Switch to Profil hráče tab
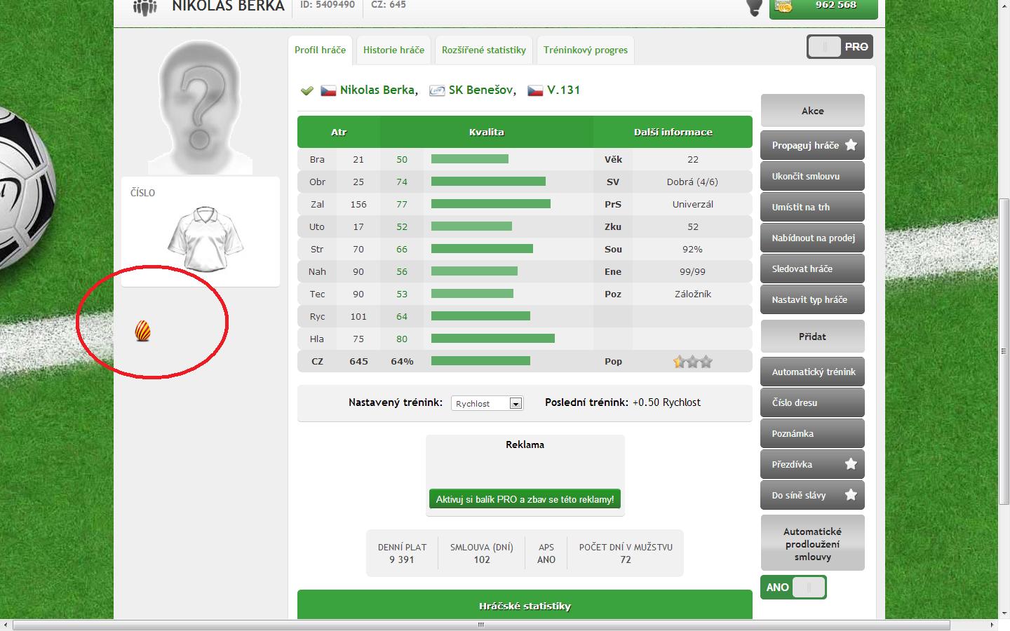The height and width of the screenshot is (631, 1010). (x=320, y=50)
